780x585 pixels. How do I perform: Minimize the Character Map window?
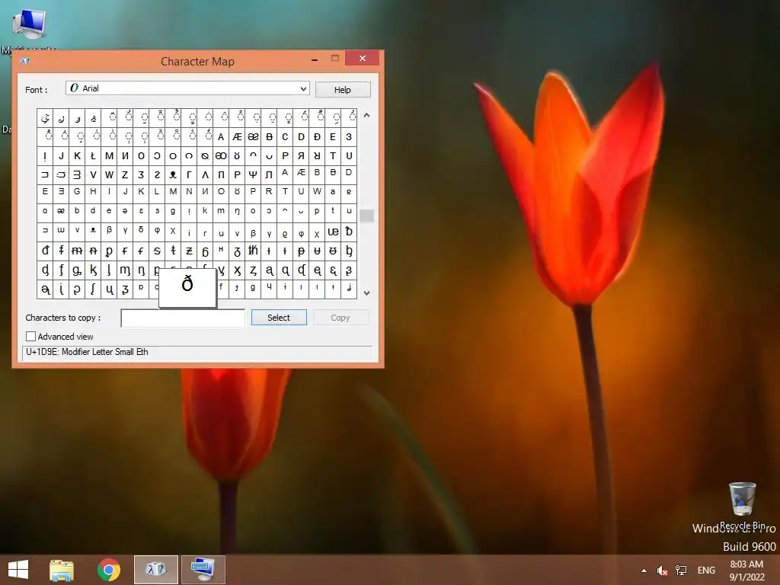[x=315, y=59]
